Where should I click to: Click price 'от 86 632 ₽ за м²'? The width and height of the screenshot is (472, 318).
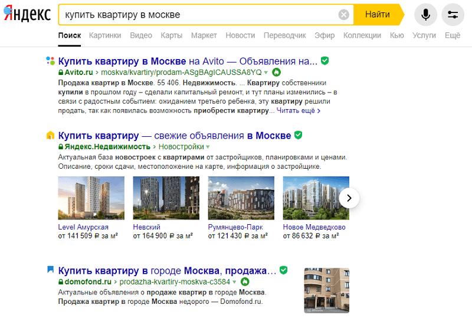[x=311, y=236]
